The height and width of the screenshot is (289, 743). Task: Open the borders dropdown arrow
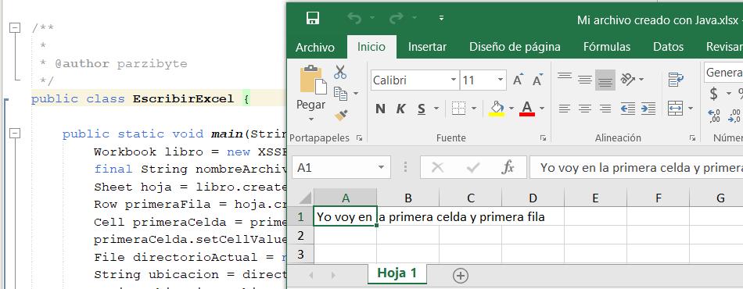click(474, 109)
